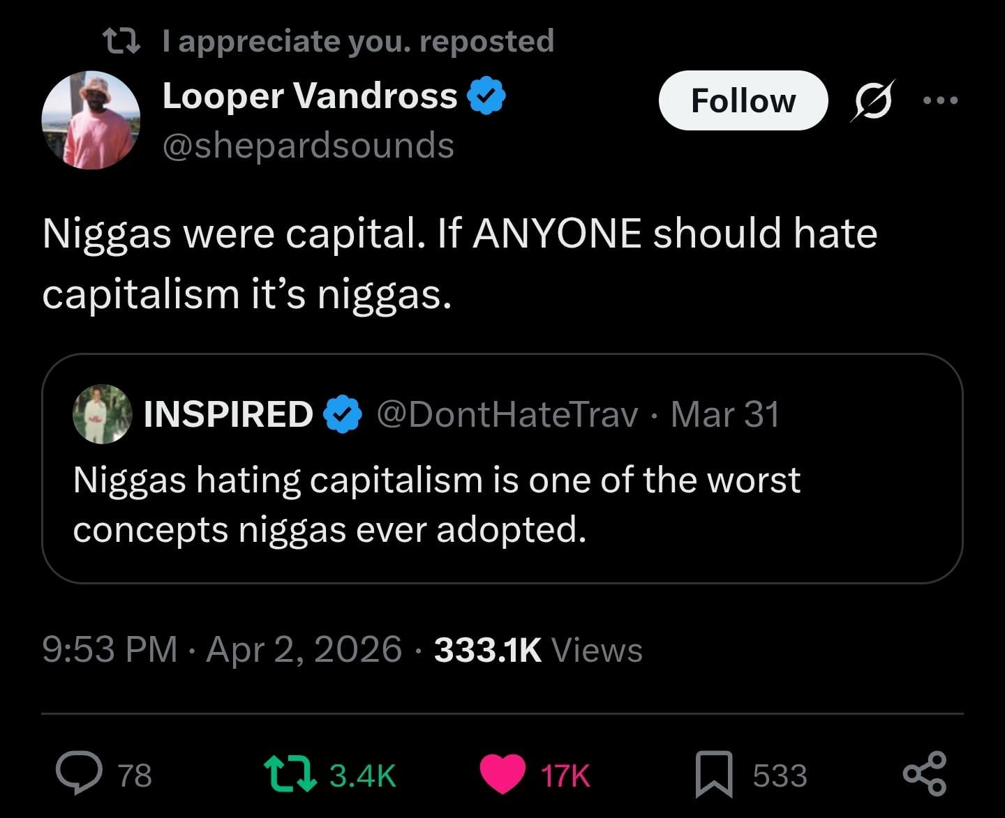Click the 9:53 PM Apr 2, 2026 timestamp
This screenshot has height=818, width=1005.
222,649
